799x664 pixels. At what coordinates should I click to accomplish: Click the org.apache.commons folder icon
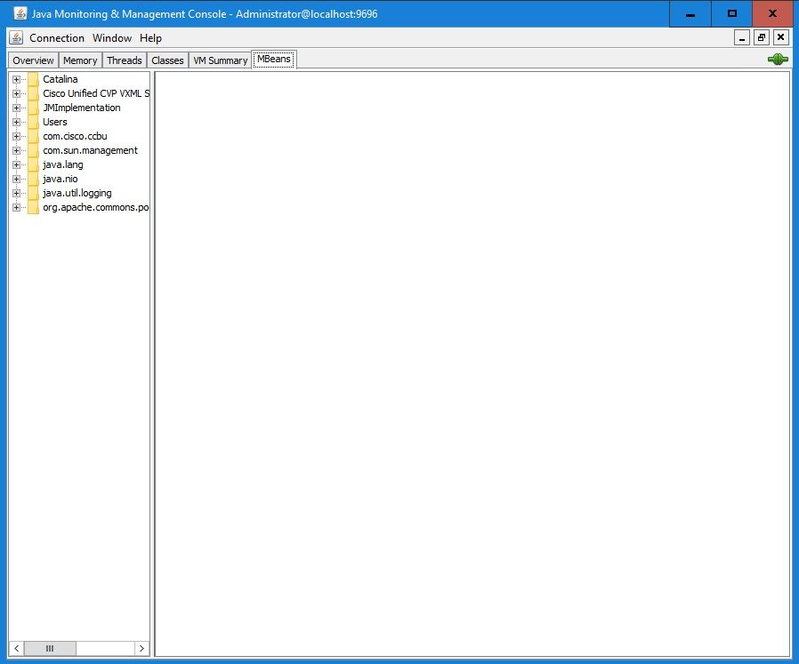[33, 207]
